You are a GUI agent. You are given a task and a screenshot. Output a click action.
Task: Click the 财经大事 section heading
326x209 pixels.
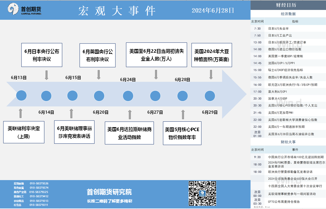click(288, 142)
